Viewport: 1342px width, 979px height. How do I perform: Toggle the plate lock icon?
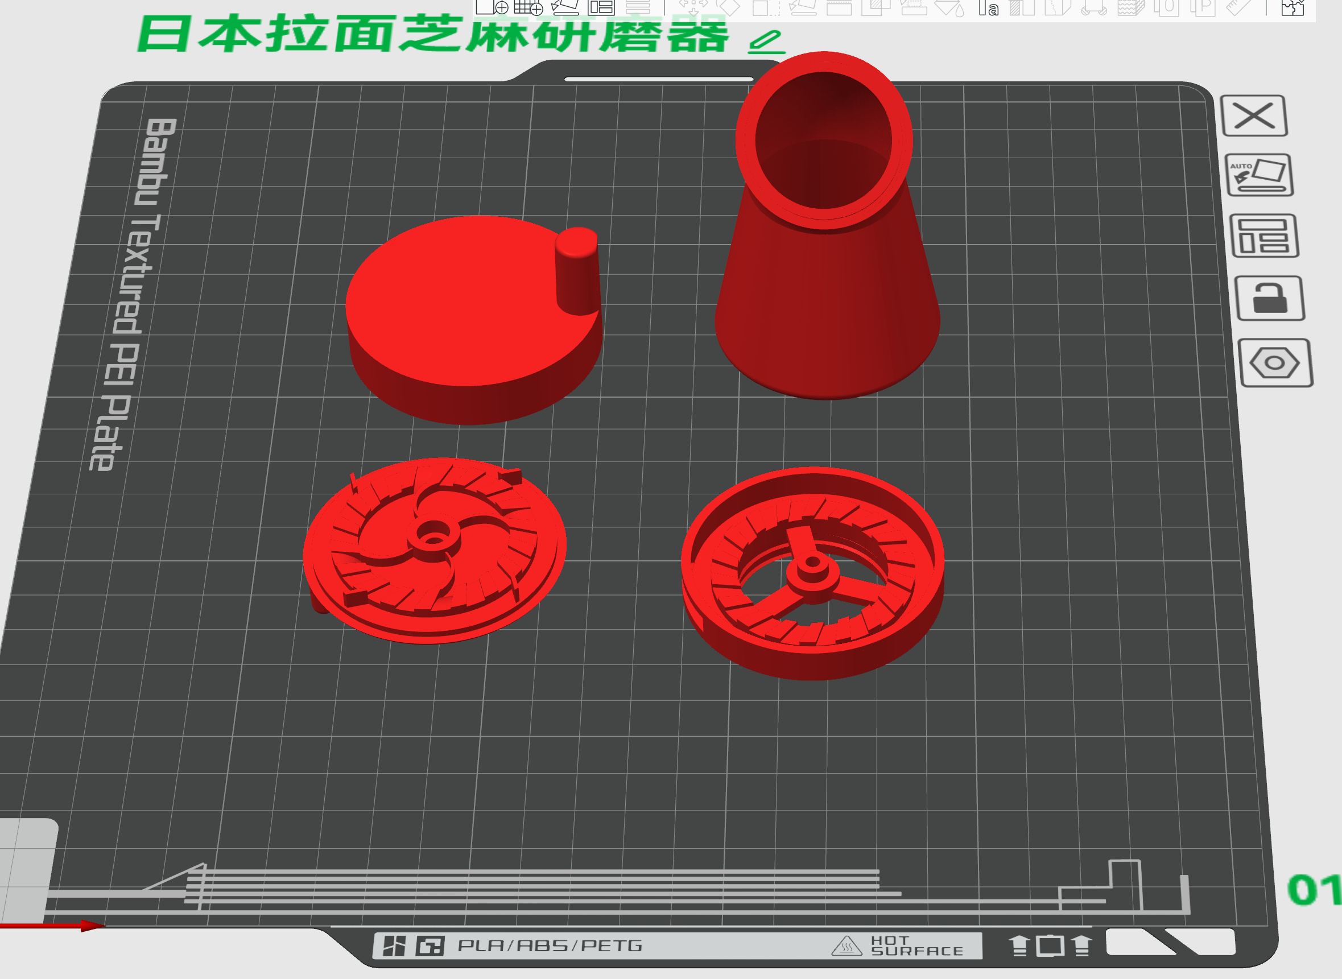(1271, 298)
